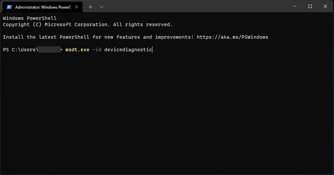Click the text cursor after devicediagnostic
Screen dimensions: 334x175
click(x=153, y=50)
